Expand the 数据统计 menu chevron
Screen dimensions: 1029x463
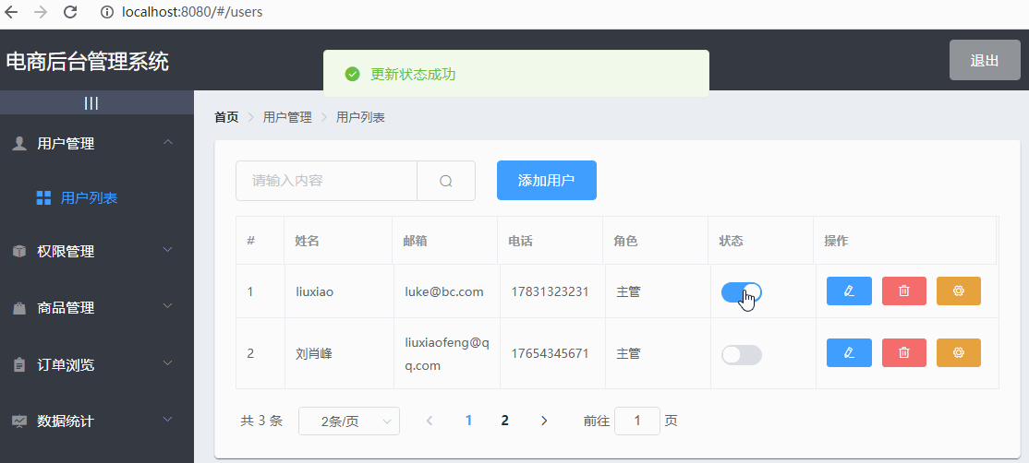coord(168,419)
